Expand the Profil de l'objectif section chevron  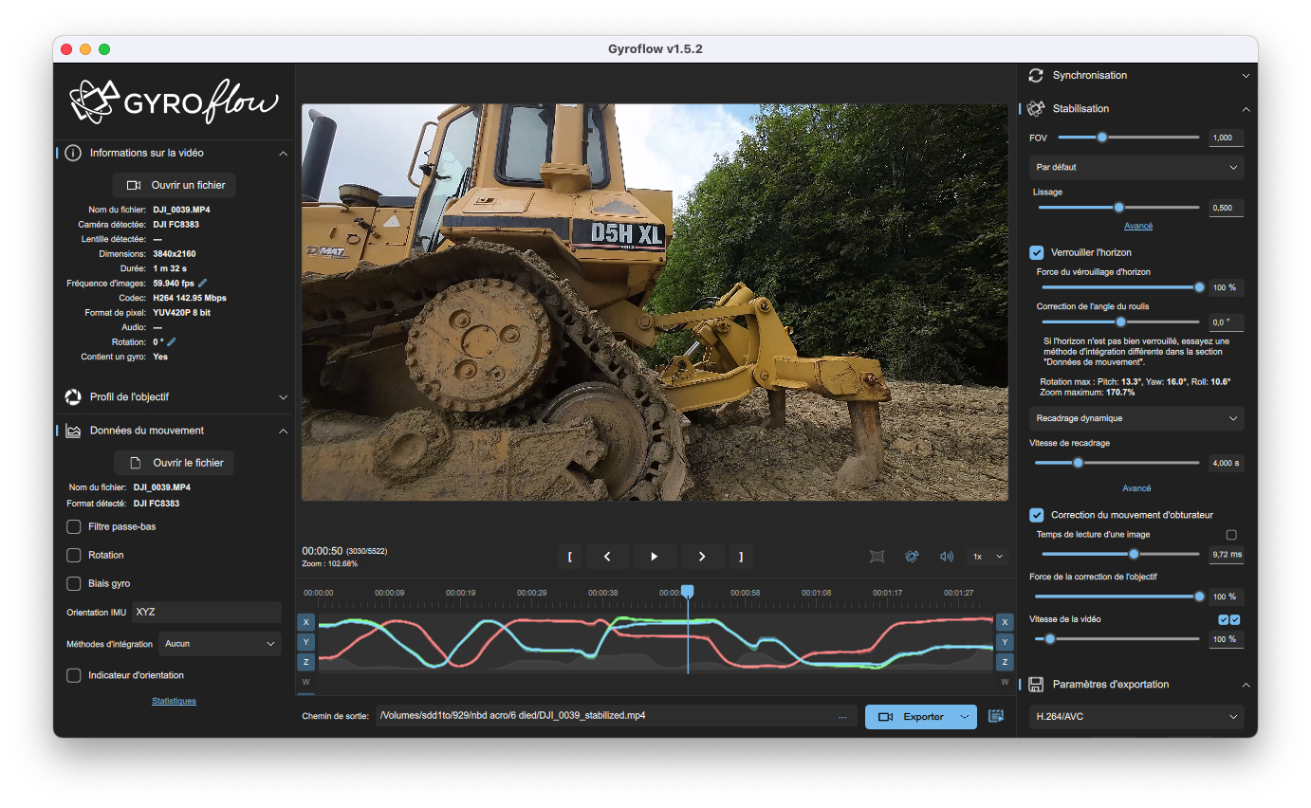[x=283, y=397]
